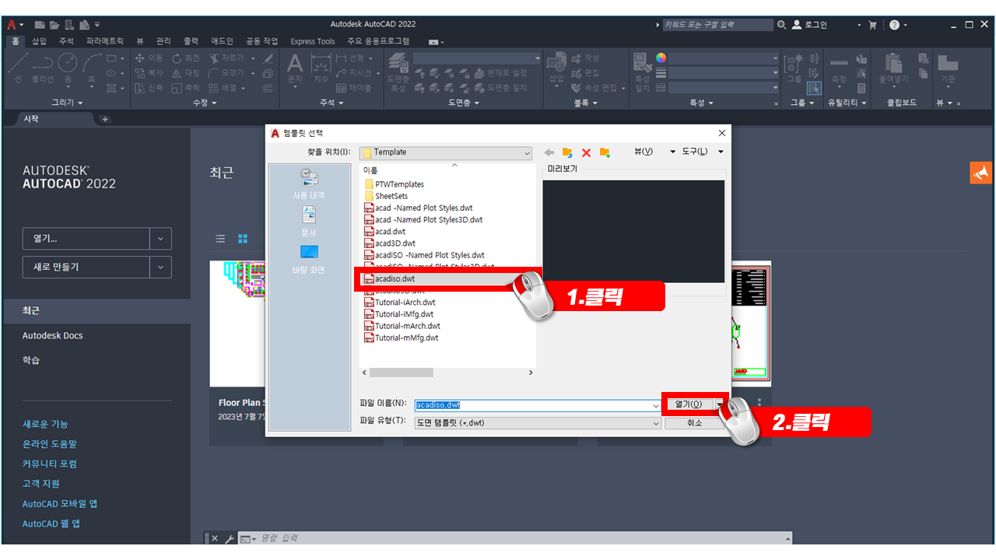Open the 도구(L) dropdown in dialog

721,152
